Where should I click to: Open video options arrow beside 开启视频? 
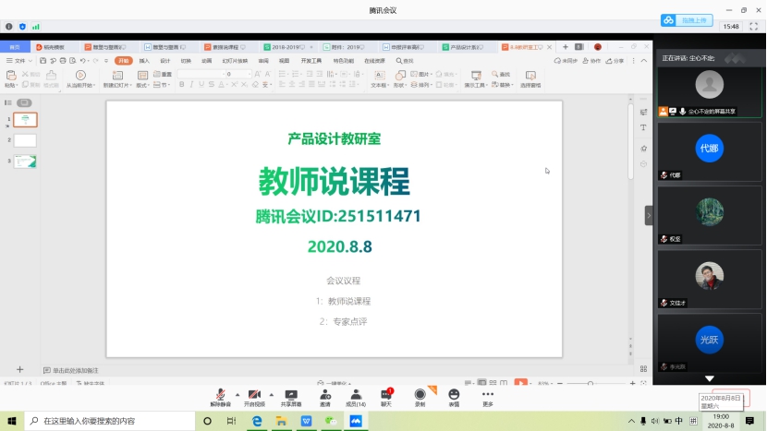point(272,394)
